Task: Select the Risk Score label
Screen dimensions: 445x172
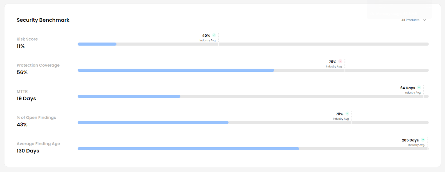Action: (27, 39)
